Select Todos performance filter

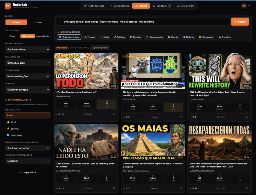tap(27, 115)
